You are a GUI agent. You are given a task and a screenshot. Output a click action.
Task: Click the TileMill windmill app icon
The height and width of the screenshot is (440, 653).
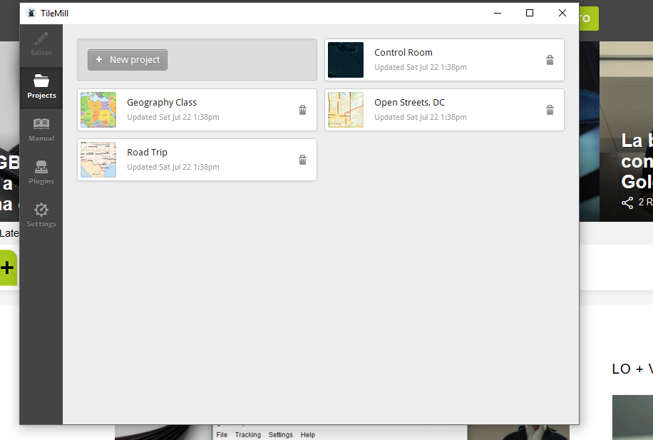31,13
